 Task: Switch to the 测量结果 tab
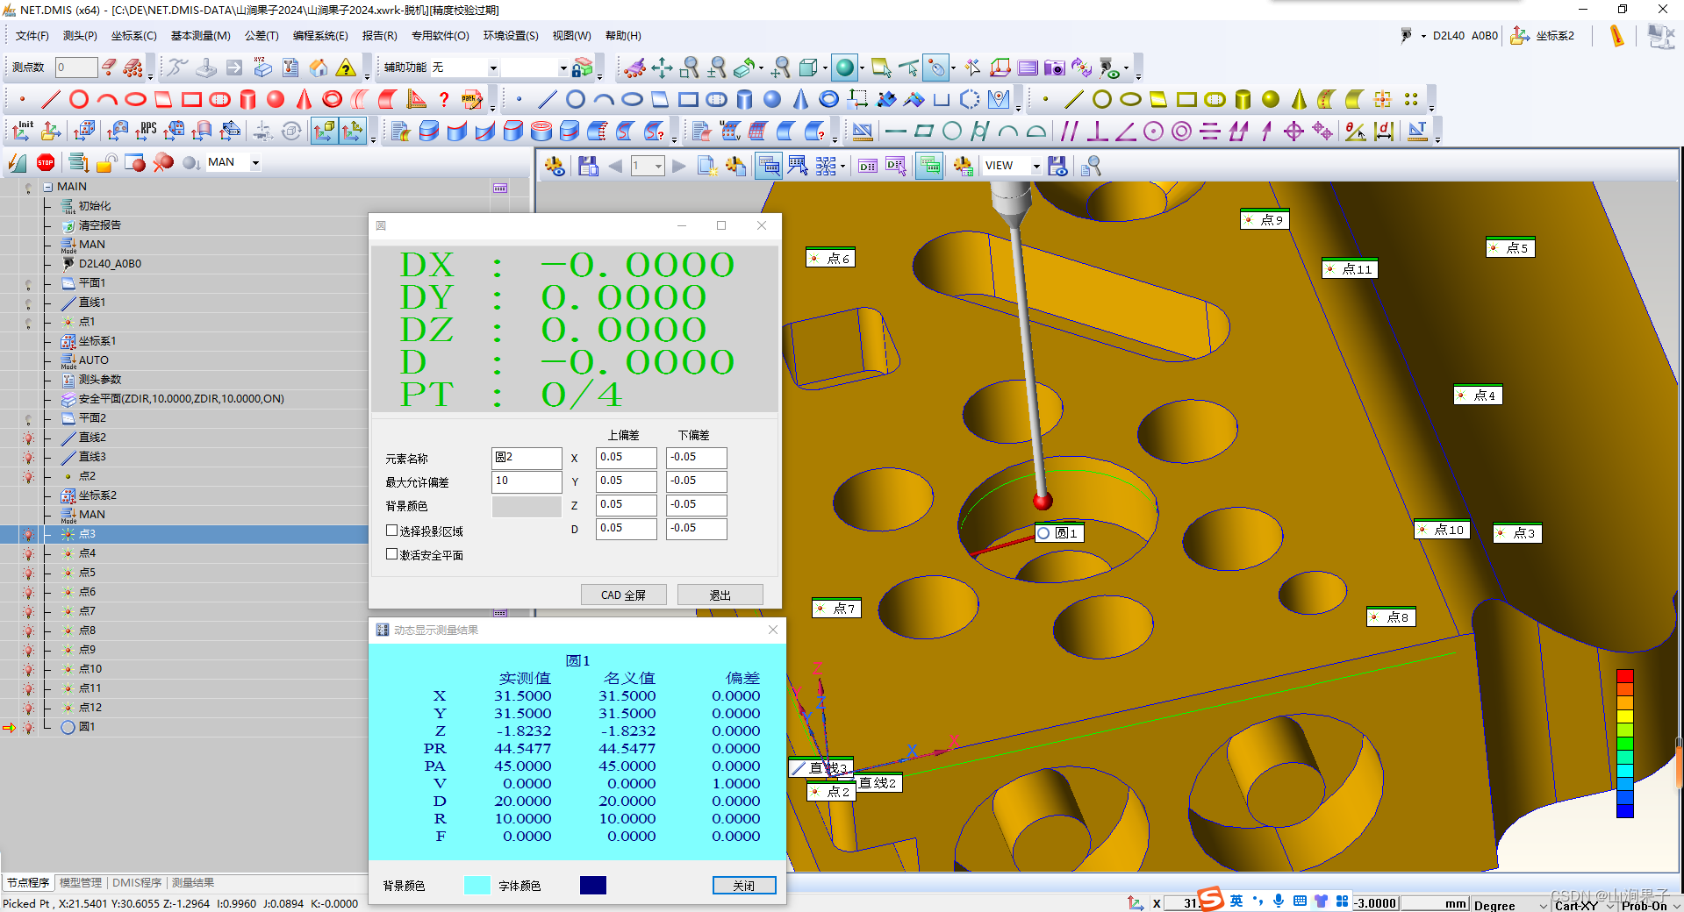193,883
